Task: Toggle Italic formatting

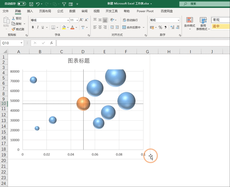Action: pyautogui.click(x=38, y=27)
